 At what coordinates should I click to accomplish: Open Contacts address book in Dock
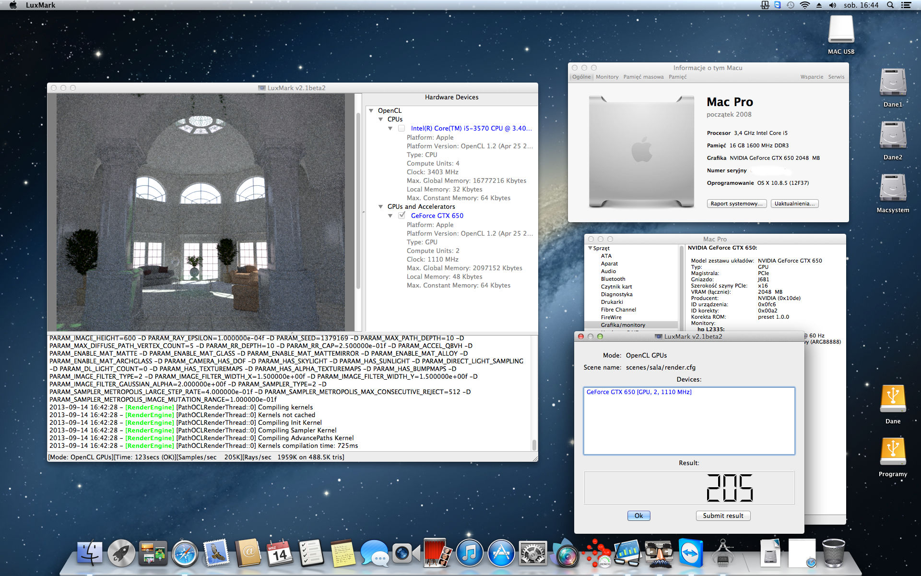click(248, 553)
